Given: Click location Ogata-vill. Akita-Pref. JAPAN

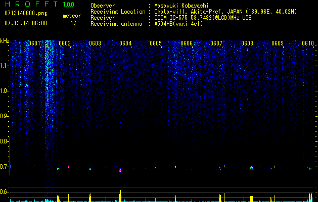Looking at the screenshot, I should (x=198, y=12).
